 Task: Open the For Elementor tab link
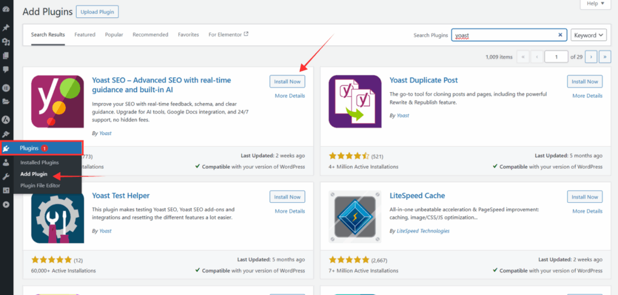click(228, 34)
